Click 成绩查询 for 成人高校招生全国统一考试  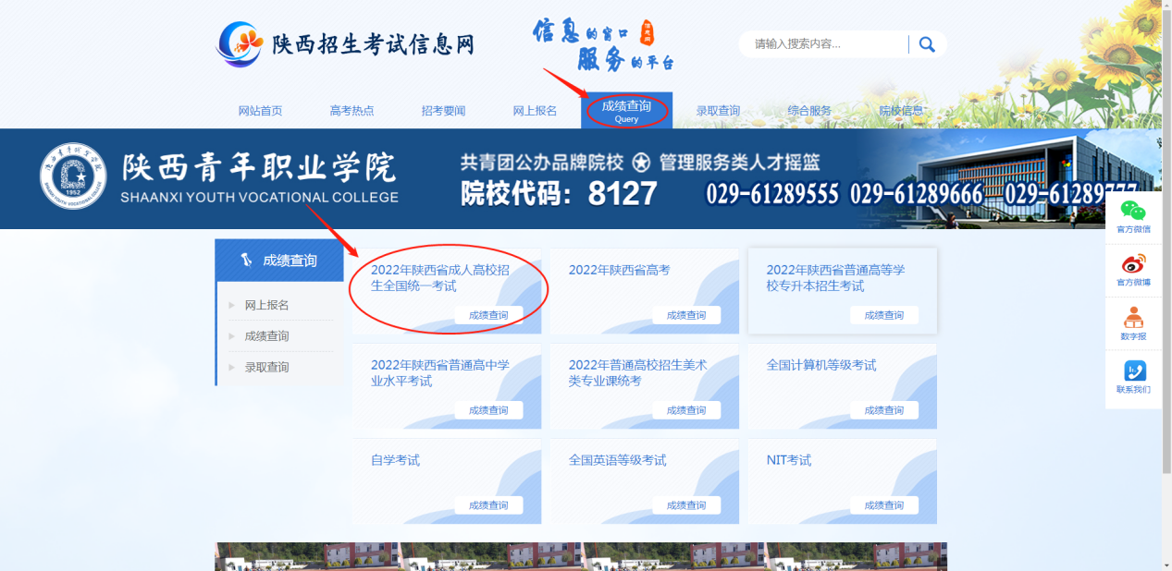tap(488, 315)
